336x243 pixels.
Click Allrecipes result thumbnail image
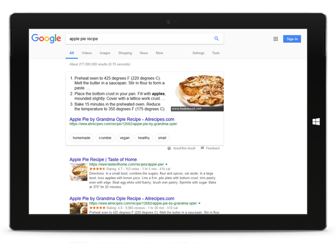coord(79,208)
